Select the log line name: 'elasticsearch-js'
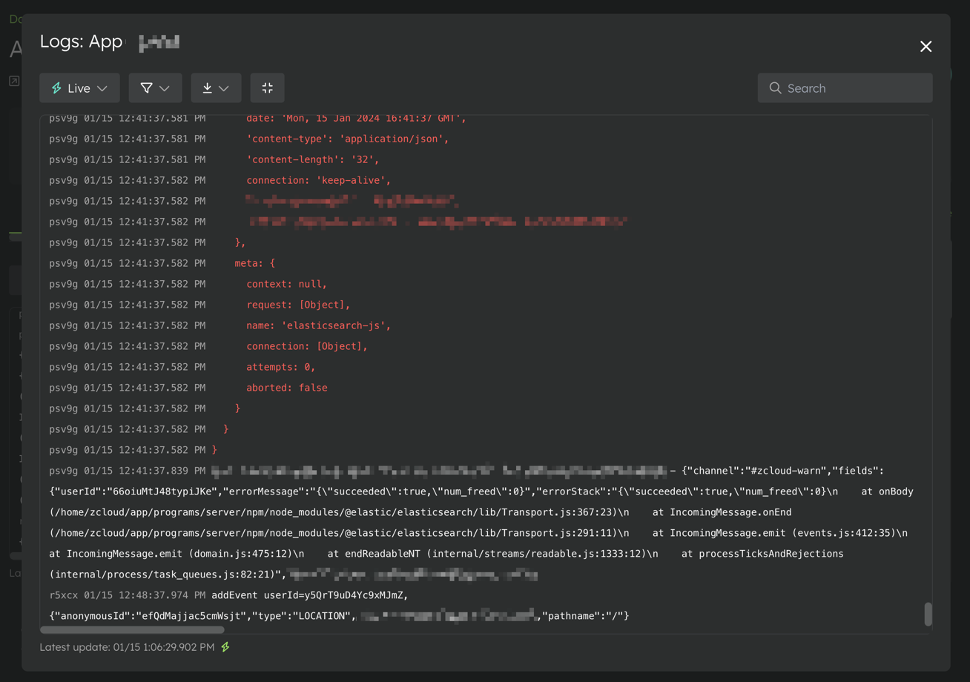Image resolution: width=970 pixels, height=682 pixels. (x=318, y=325)
